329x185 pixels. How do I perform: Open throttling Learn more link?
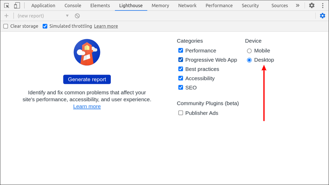(106, 26)
